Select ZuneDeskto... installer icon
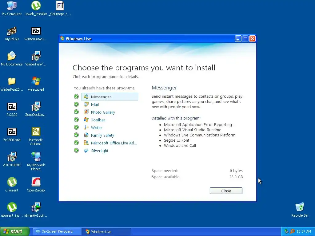The width and height of the screenshot is (315, 236). click(x=36, y=109)
